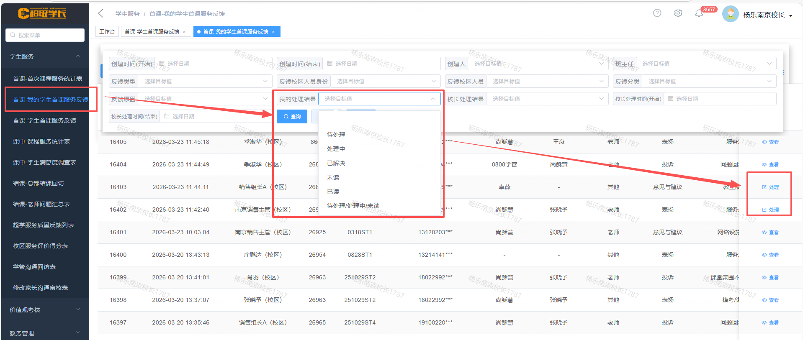Open the 反馈类型 dropdown
The width and height of the screenshot is (803, 340).
click(x=205, y=82)
